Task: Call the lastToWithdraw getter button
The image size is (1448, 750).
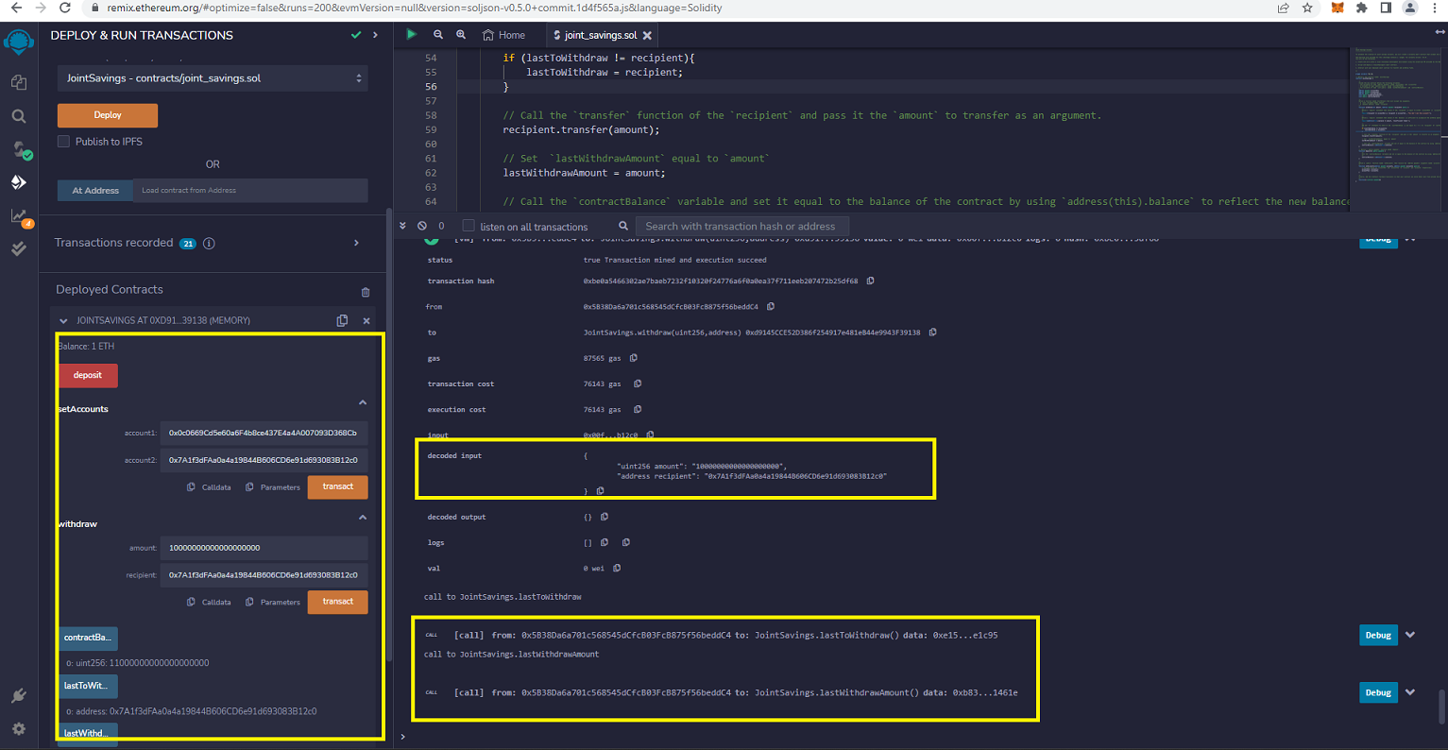Action: click(x=88, y=686)
